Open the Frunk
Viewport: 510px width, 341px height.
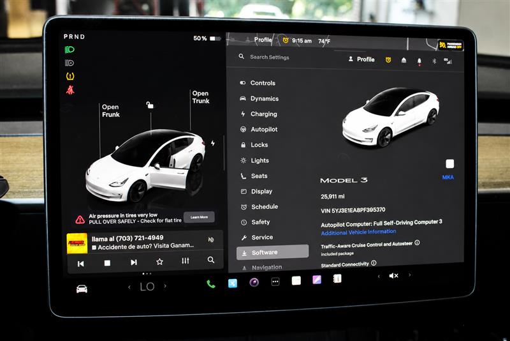[x=110, y=110]
